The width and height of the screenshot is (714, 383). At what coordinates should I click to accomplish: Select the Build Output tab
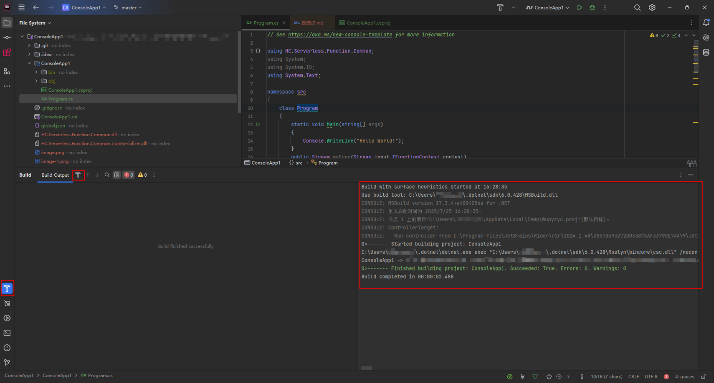coord(55,175)
